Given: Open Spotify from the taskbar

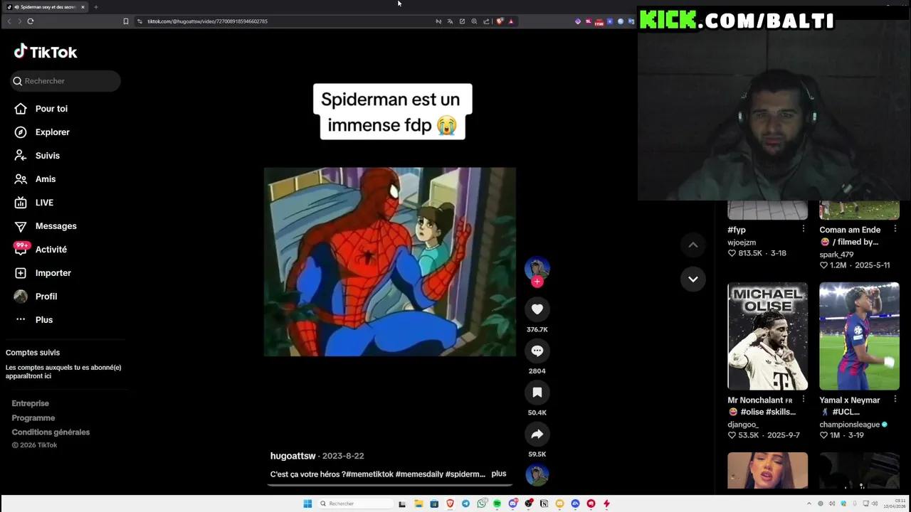Looking at the screenshot, I should pyautogui.click(x=497, y=503).
